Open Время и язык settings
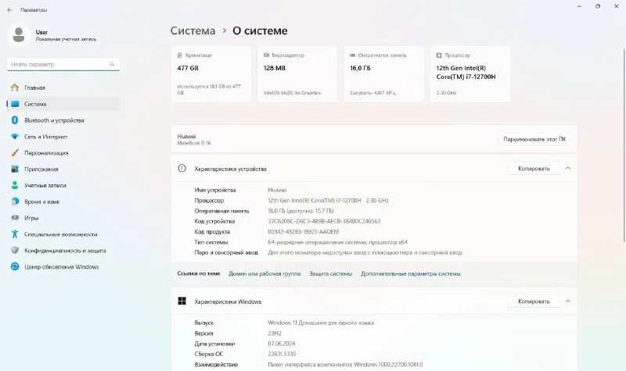The image size is (626, 371). pyautogui.click(x=43, y=202)
